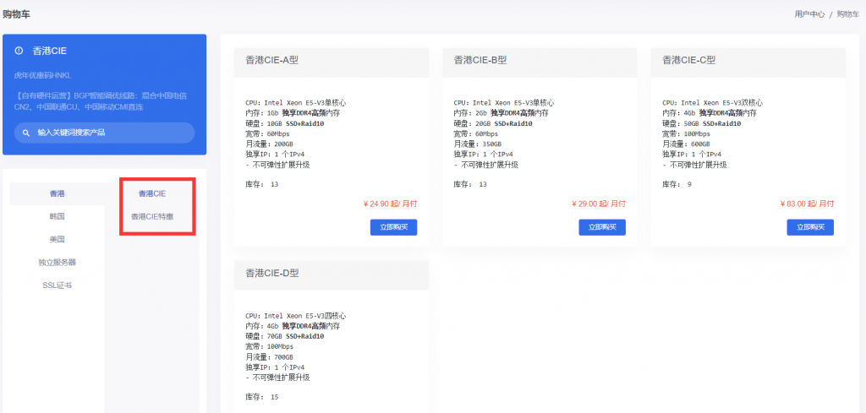The width and height of the screenshot is (866, 413).
Task: Click the 香港CIE-C型 card title
Action: (x=688, y=61)
